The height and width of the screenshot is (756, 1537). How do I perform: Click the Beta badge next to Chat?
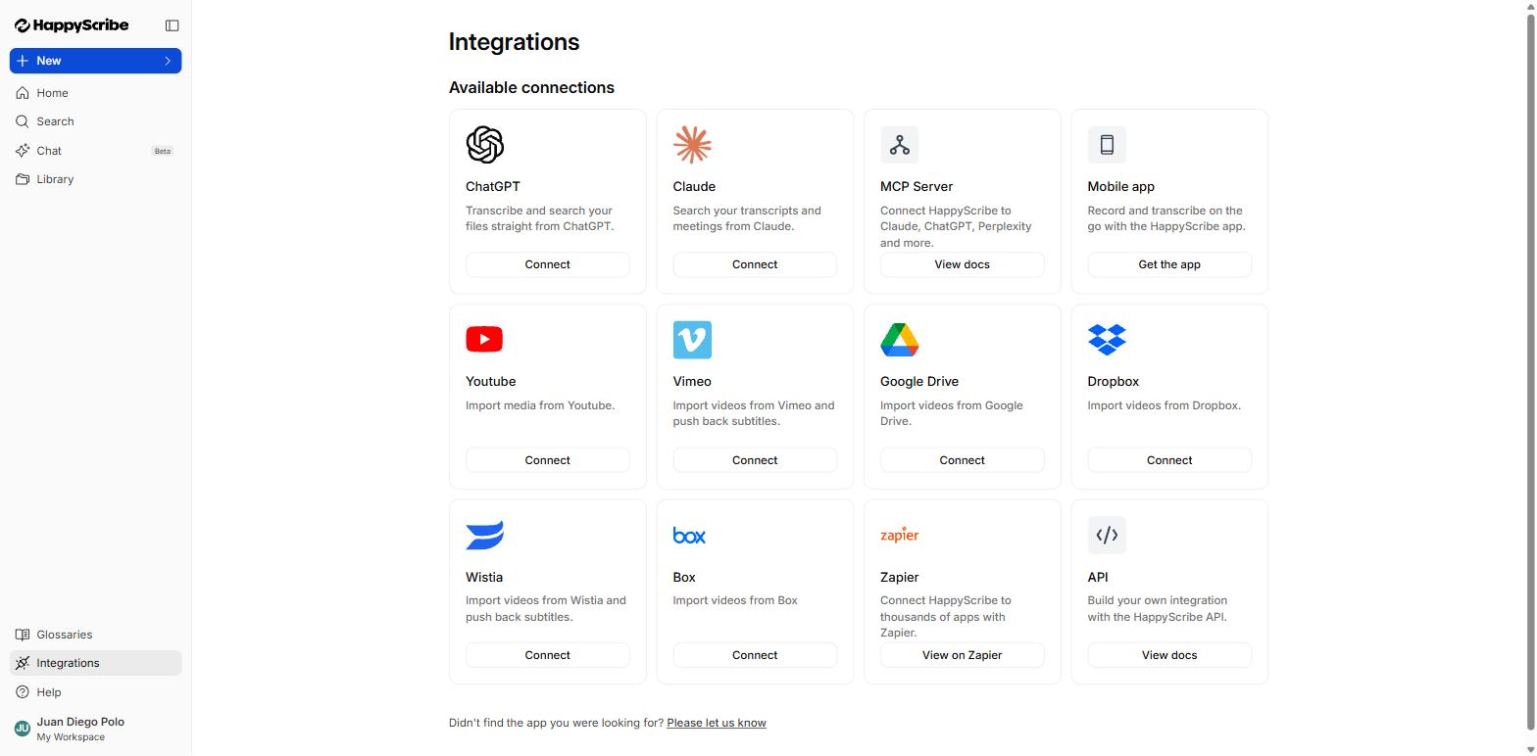163,151
